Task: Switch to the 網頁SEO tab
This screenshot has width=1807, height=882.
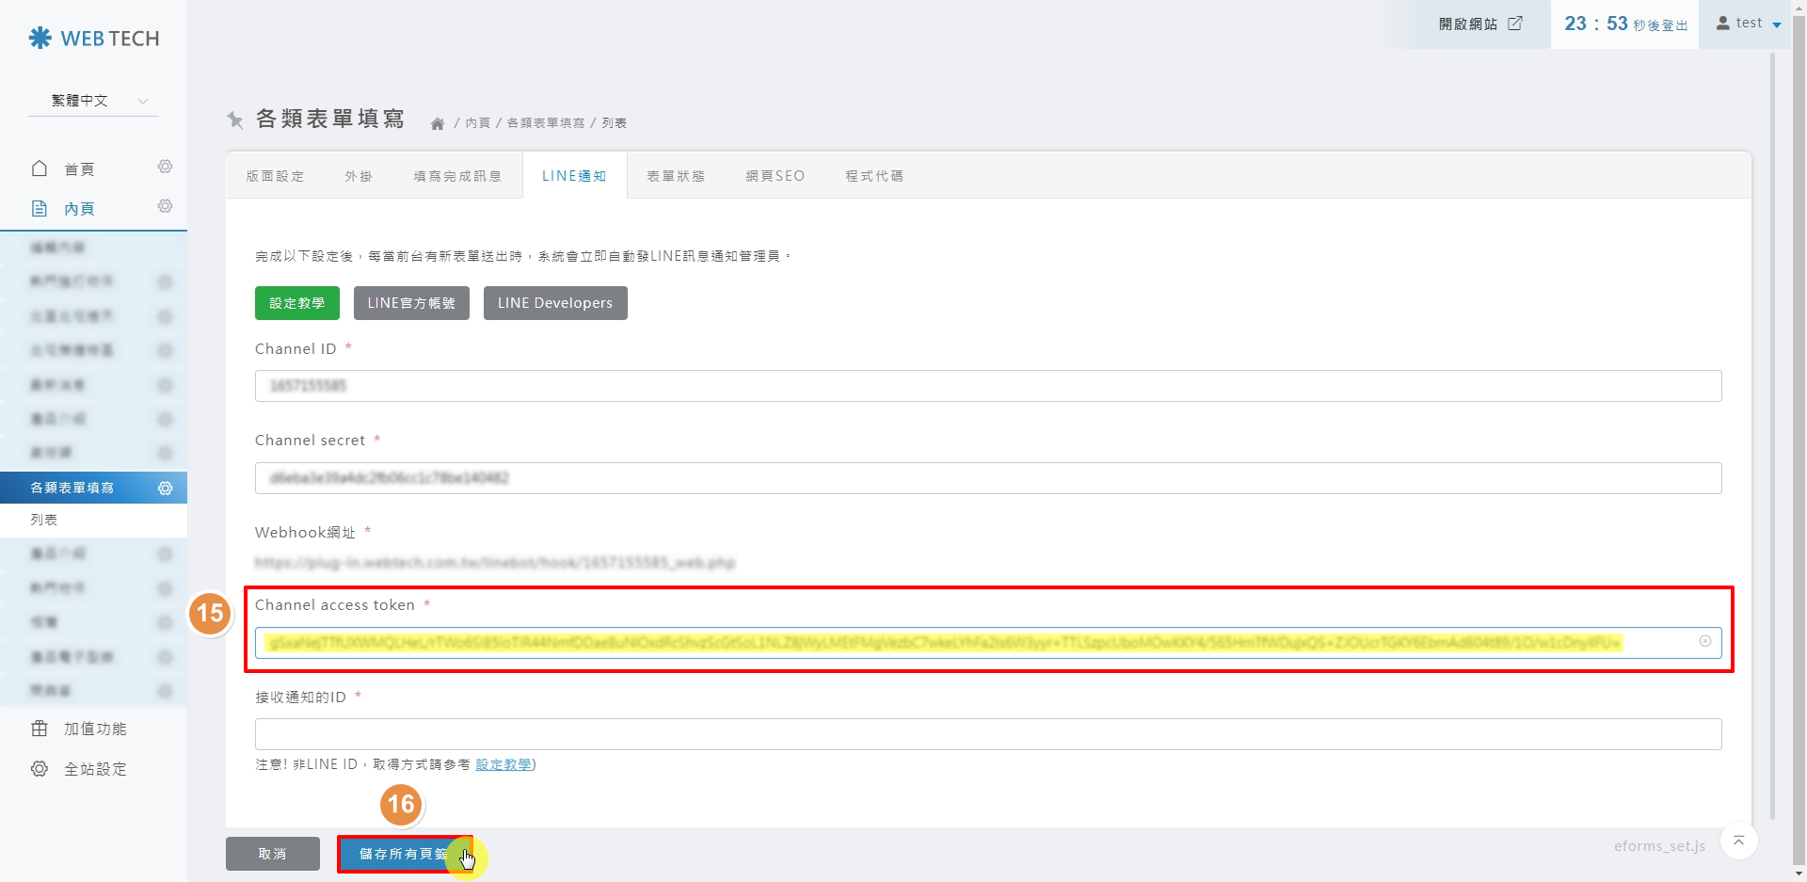Action: [775, 176]
